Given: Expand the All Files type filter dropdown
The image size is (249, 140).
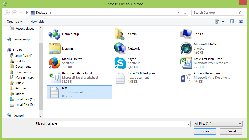Looking at the screenshot, I should tap(218, 124).
